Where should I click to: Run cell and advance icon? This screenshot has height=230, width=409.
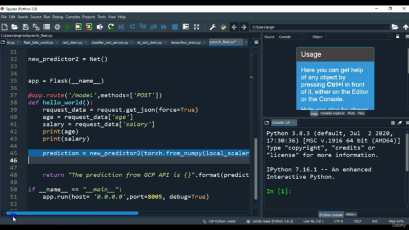point(89,27)
